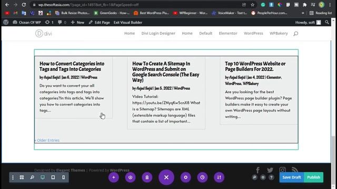Open the Chrome extensions puzzle icon
The height and width of the screenshot is (189, 337).
[x=304, y=5]
